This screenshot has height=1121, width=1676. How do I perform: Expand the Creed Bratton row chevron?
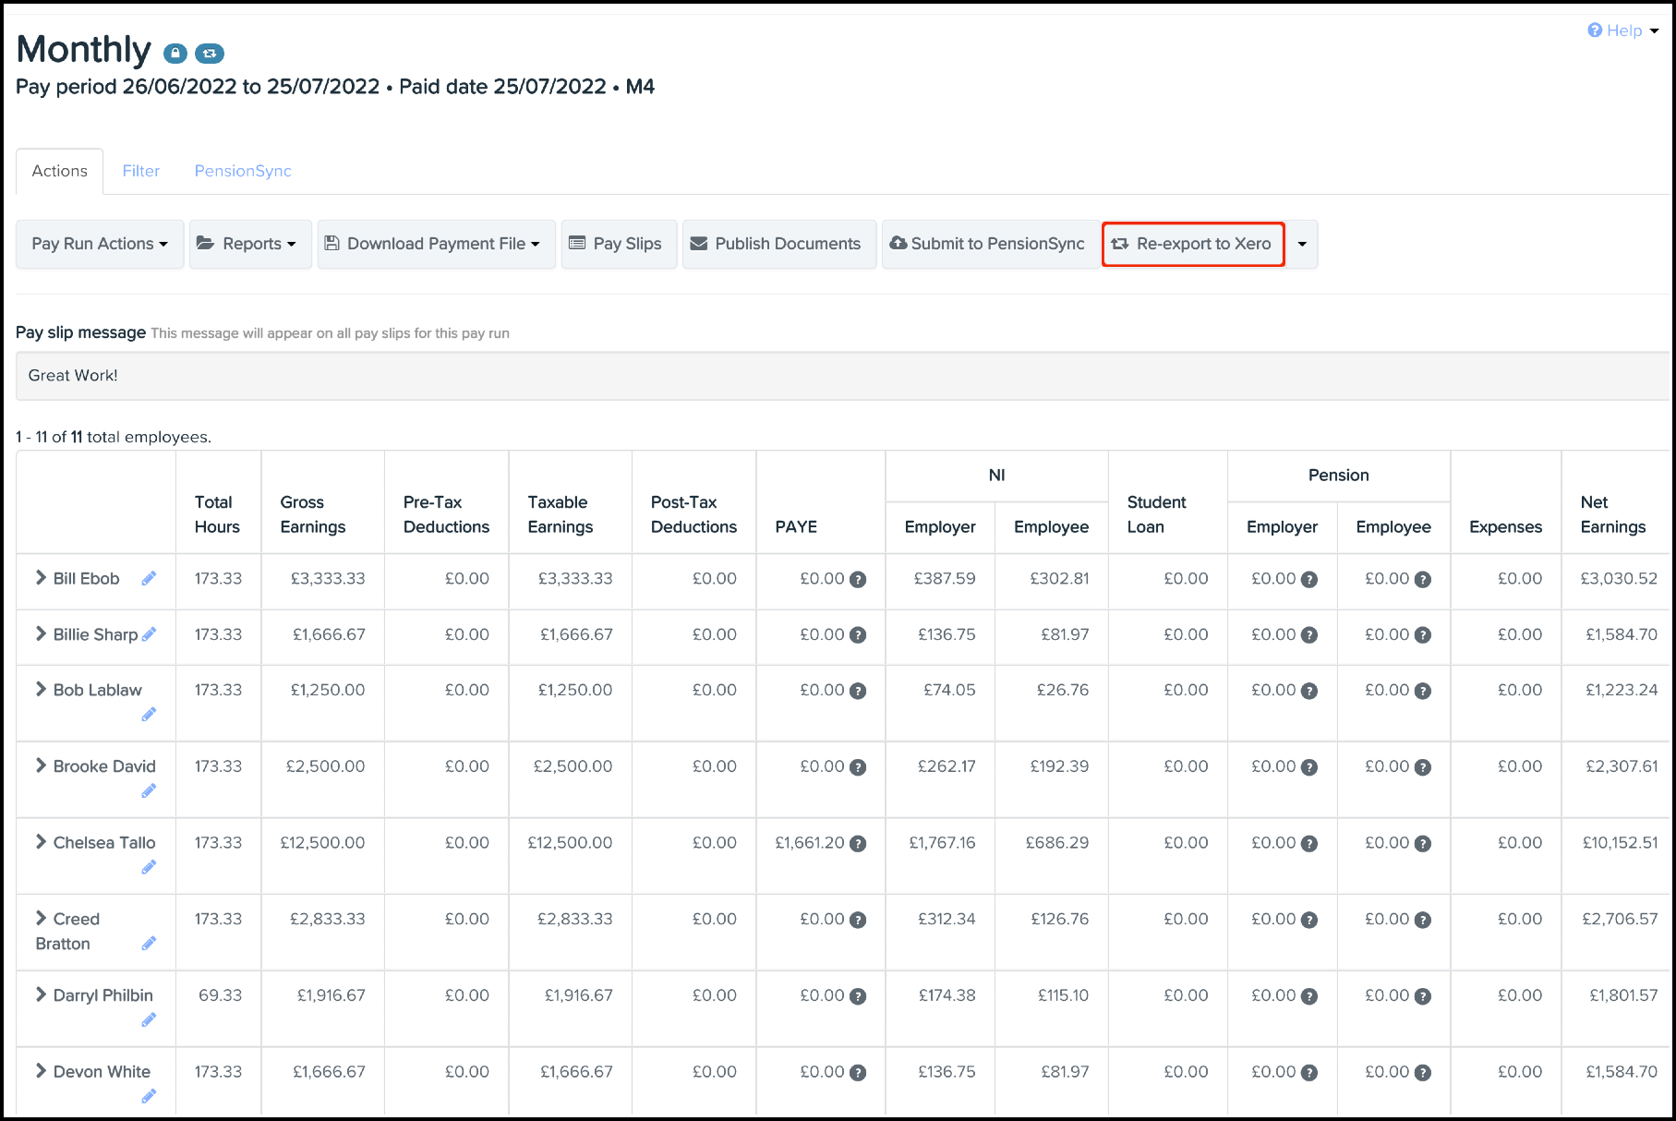[41, 918]
